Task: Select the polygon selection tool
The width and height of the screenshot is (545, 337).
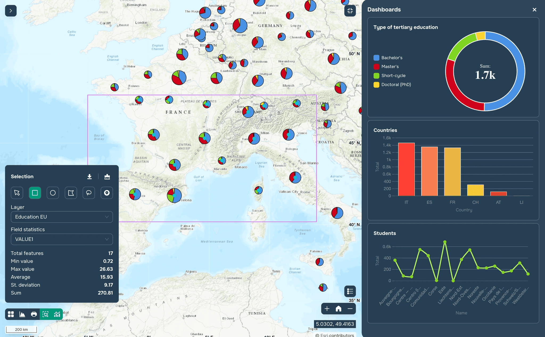Action: pyautogui.click(x=71, y=193)
